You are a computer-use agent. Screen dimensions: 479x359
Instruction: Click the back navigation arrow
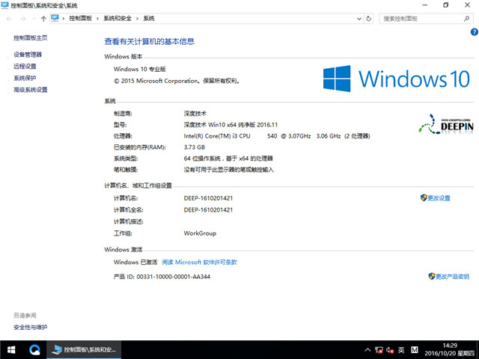[x=8, y=18]
